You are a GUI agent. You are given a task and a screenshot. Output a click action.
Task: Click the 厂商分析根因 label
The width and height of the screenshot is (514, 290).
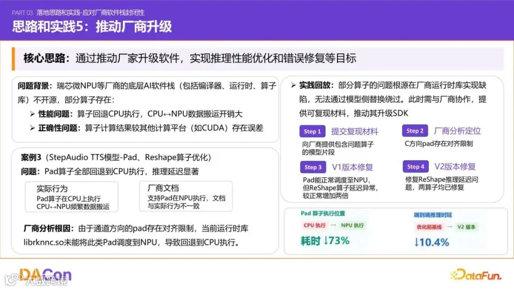[x=50, y=228]
